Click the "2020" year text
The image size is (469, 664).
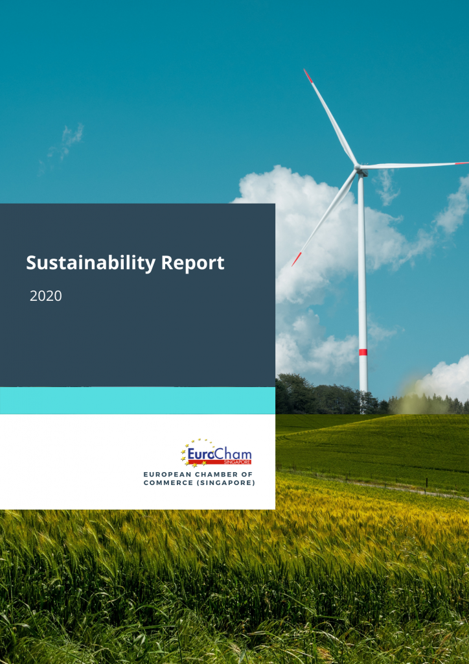pos(46,296)
